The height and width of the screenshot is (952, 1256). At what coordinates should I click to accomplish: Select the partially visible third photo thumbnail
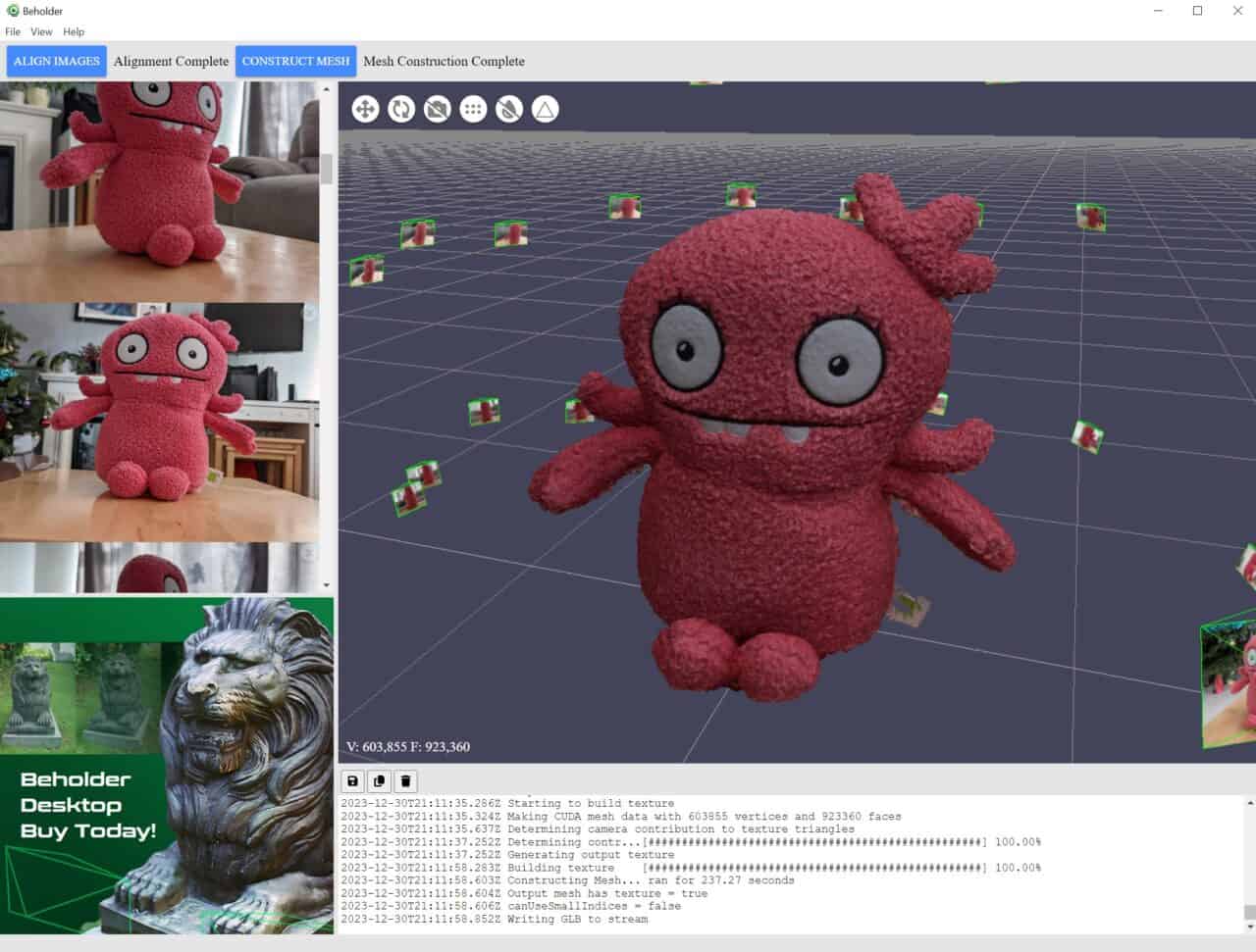(159, 568)
